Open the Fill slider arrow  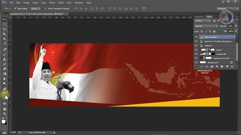pos(236,31)
